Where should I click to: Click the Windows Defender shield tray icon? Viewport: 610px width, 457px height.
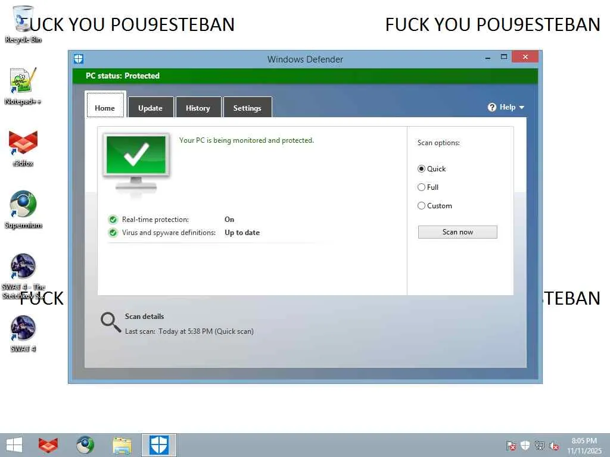click(x=525, y=445)
